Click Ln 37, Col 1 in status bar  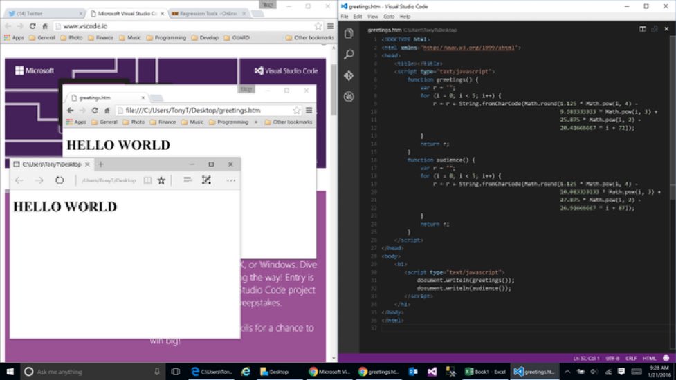pos(586,358)
